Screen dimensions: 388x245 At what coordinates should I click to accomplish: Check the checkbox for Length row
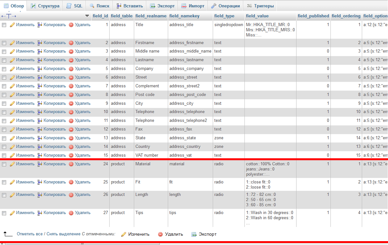point(4,195)
